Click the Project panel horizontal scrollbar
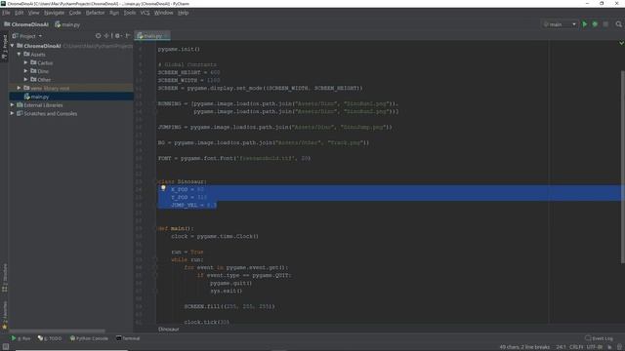Screen dimensions: 625x351 [57, 331]
